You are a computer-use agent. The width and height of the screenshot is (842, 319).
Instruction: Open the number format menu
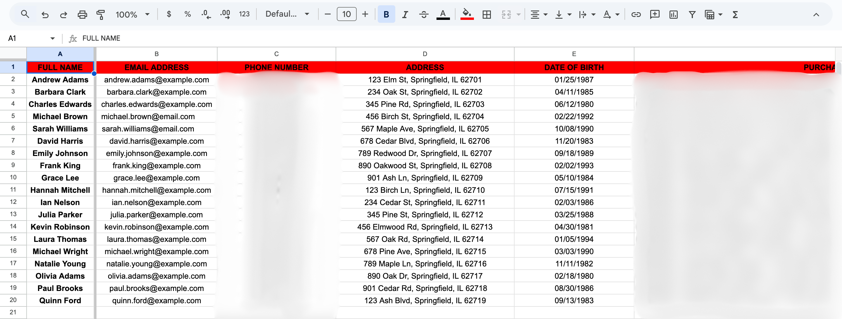tap(244, 14)
